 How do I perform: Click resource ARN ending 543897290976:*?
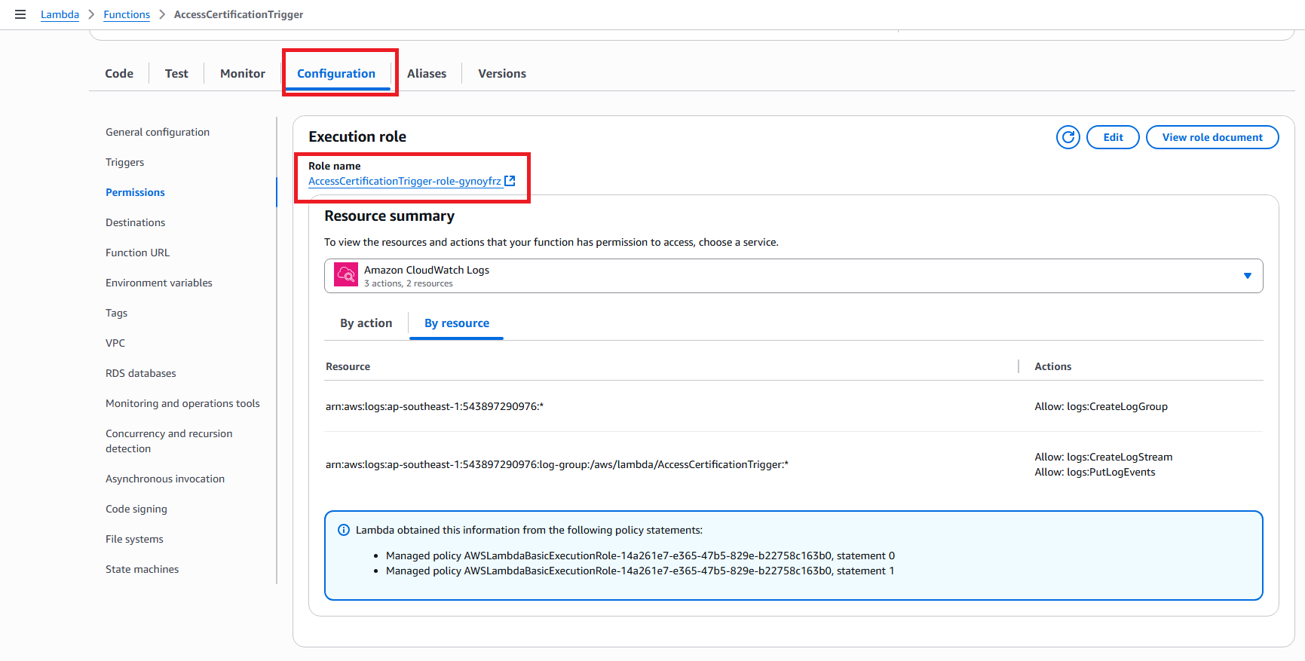(x=434, y=406)
